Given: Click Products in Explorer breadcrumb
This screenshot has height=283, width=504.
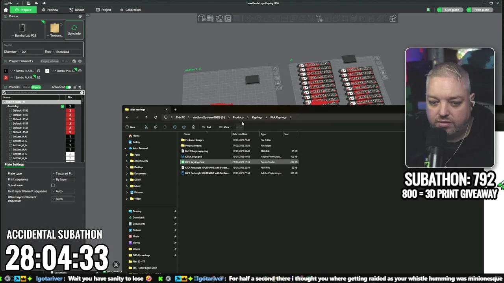Looking at the screenshot, I should [x=238, y=117].
